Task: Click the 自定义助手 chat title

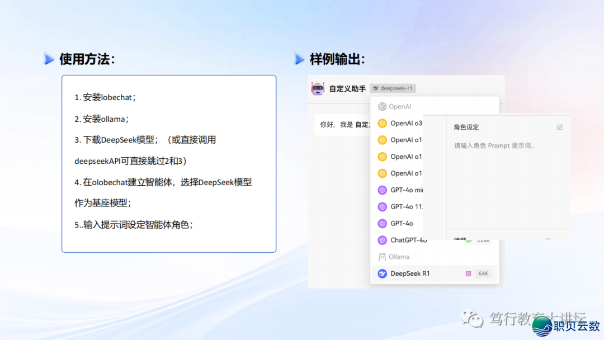Action: 347,88
